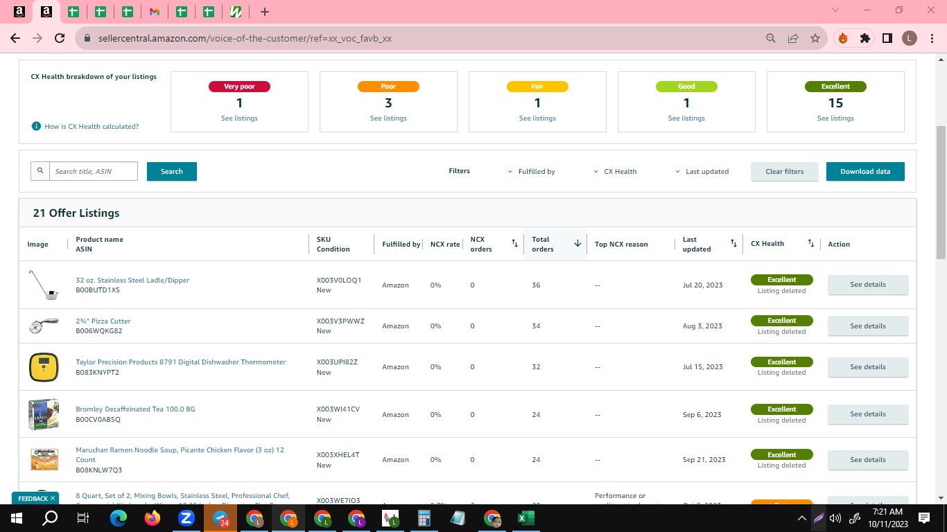The width and height of the screenshot is (947, 532).
Task: See details for Stainless Steel Ladle
Action: [868, 285]
